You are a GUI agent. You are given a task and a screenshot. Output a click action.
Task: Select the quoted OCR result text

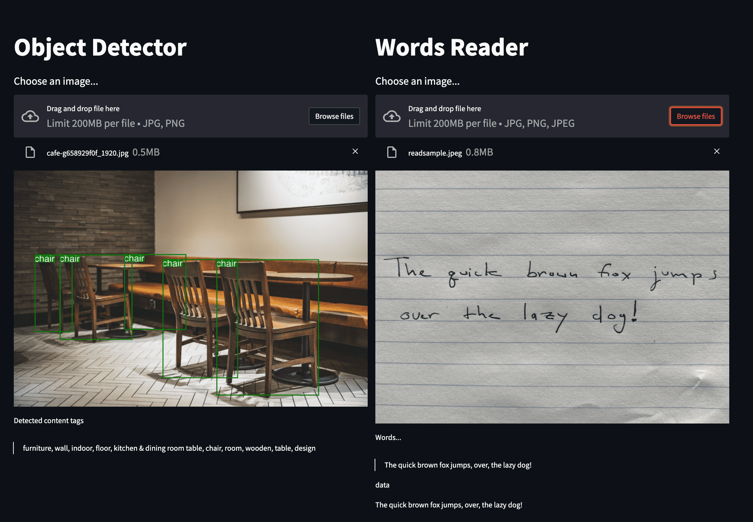coord(458,465)
